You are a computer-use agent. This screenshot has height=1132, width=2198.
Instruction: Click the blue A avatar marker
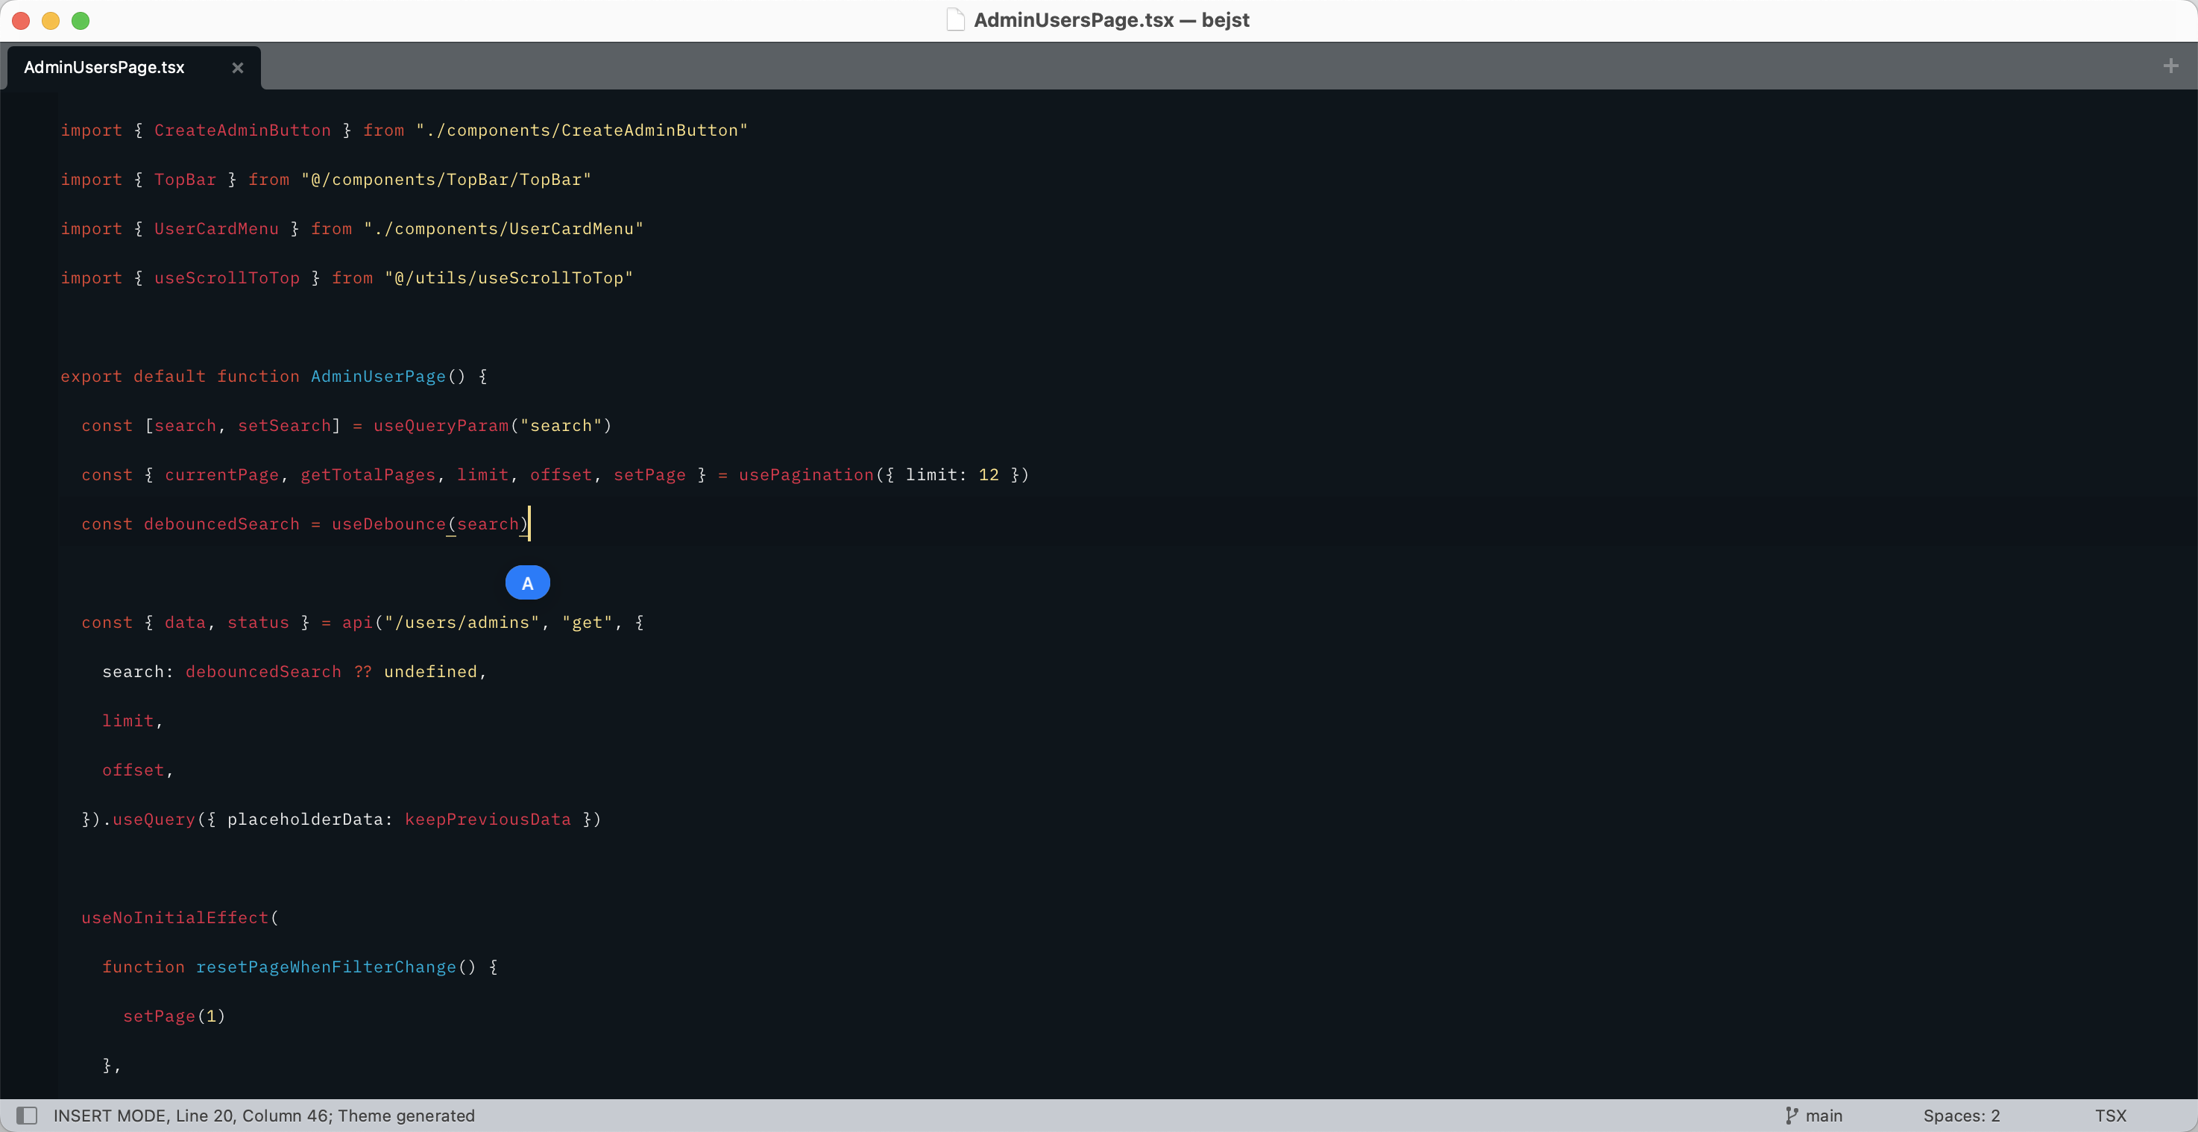527,583
